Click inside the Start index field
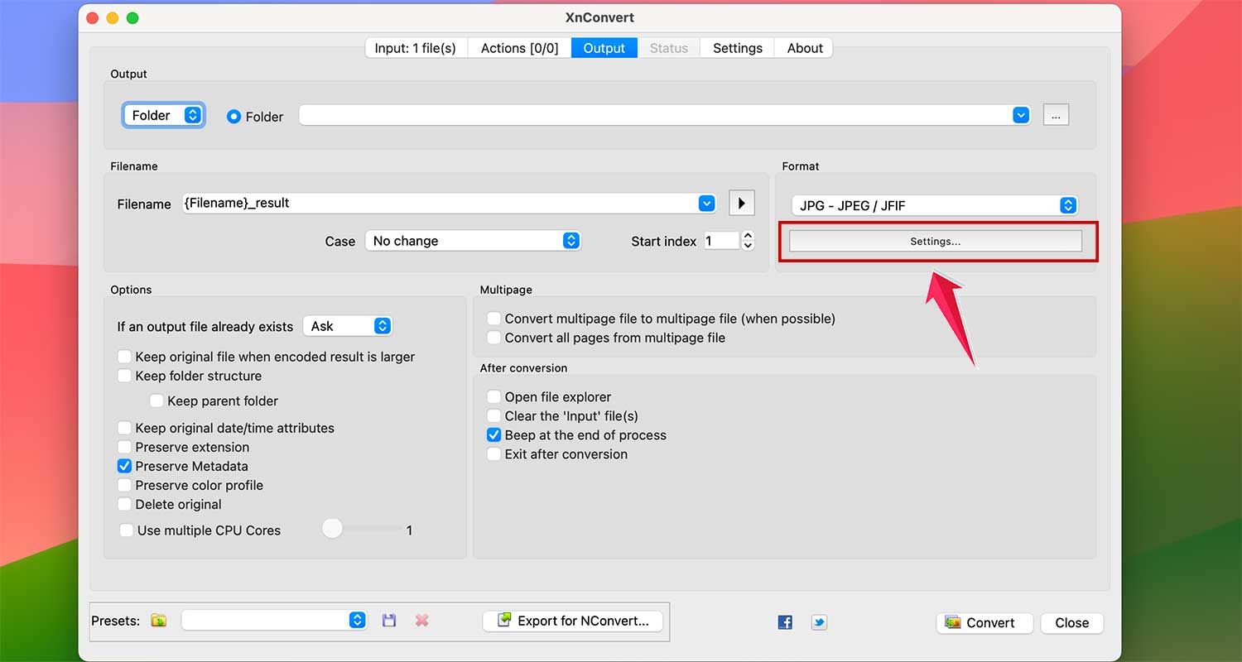The height and width of the screenshot is (662, 1242). (x=724, y=241)
